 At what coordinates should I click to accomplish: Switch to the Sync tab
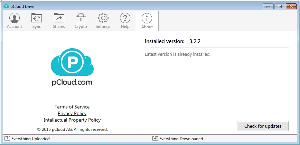click(x=37, y=21)
